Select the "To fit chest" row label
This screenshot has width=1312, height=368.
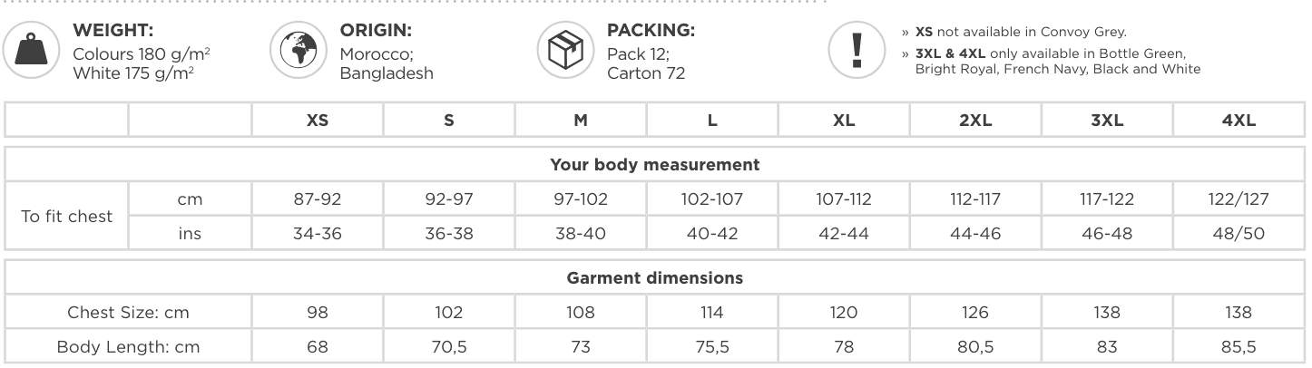click(67, 217)
